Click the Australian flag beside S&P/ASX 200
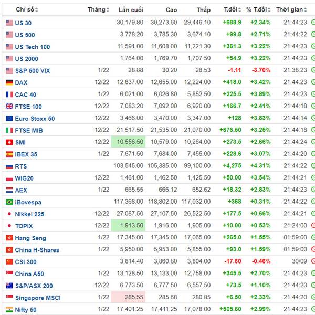This screenshot has width=315, height=315. (9, 286)
